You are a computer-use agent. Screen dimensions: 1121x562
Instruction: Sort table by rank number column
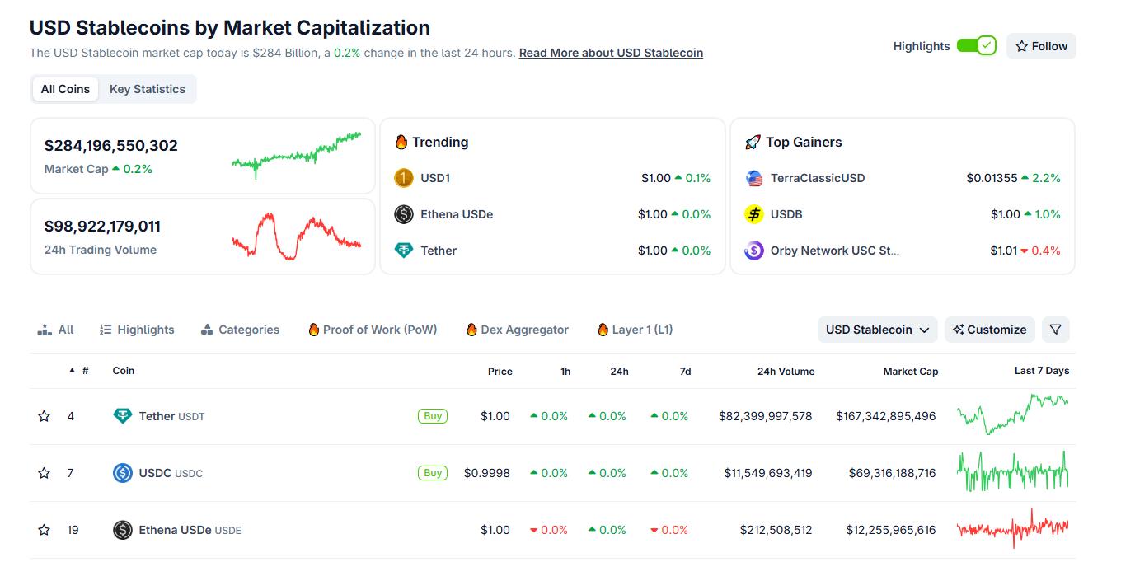coord(84,371)
